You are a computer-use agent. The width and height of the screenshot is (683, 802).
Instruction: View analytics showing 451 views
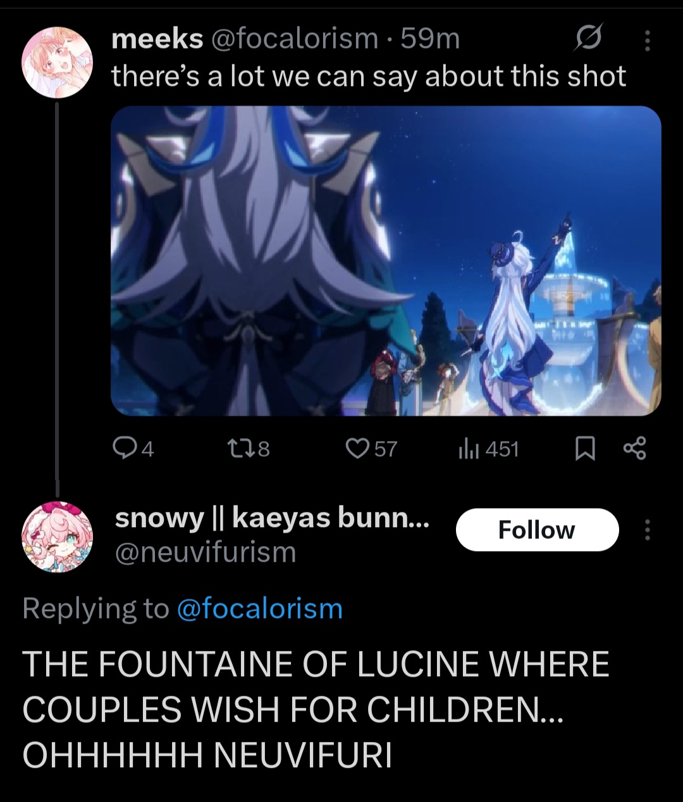488,449
